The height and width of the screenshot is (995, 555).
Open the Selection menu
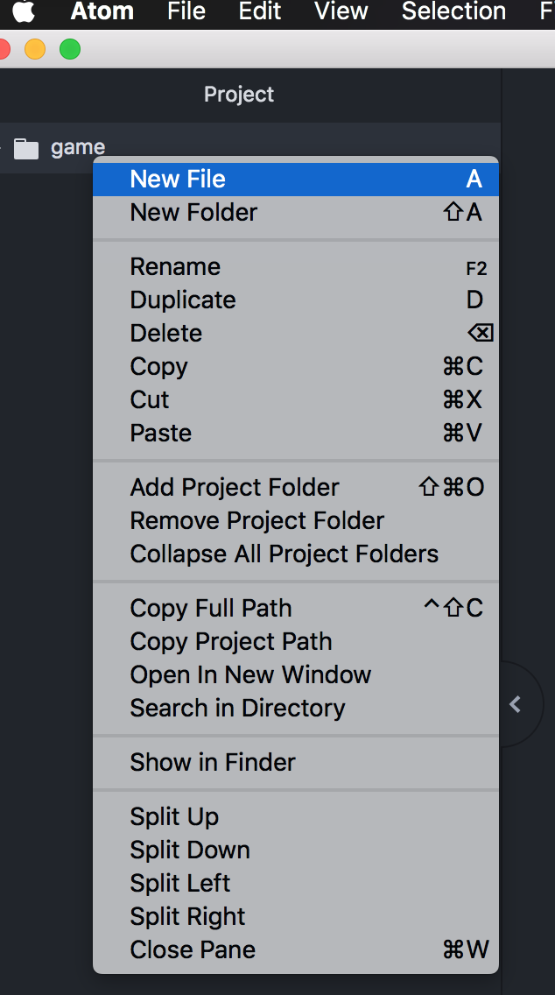click(x=453, y=11)
